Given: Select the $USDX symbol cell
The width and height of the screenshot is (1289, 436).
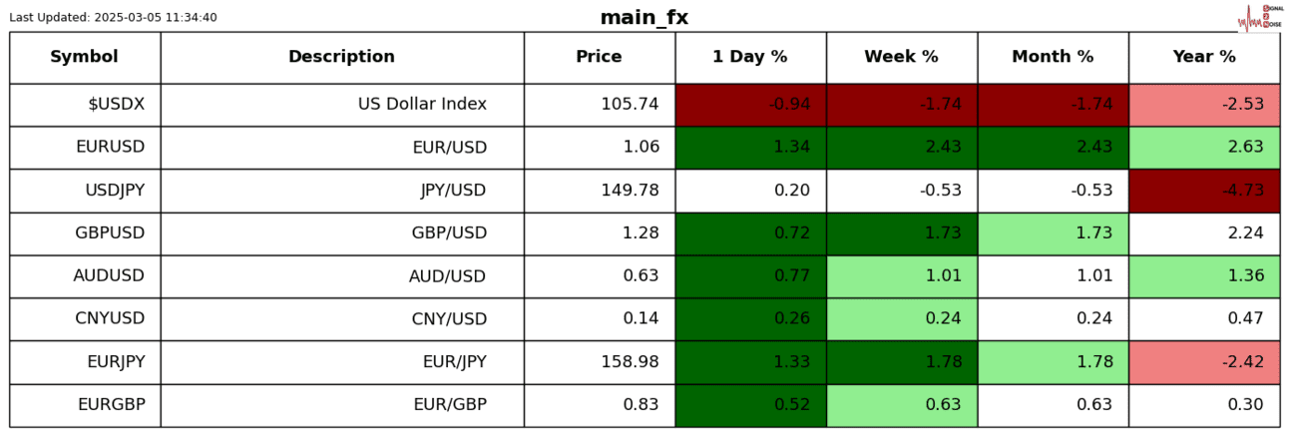Looking at the screenshot, I should pos(116,104).
